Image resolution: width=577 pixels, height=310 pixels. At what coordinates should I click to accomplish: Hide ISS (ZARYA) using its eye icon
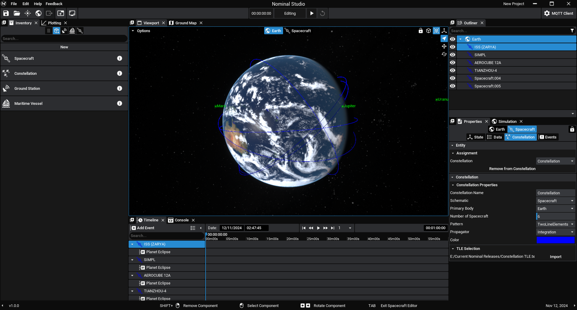453,47
